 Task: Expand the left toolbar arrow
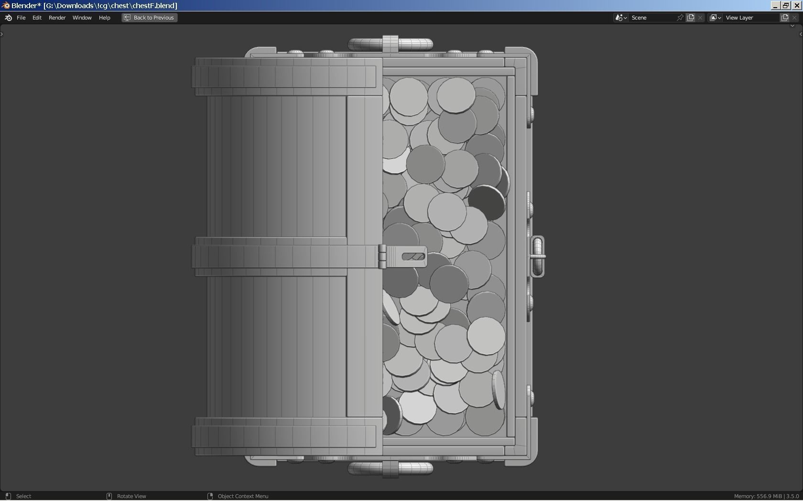tap(2, 34)
